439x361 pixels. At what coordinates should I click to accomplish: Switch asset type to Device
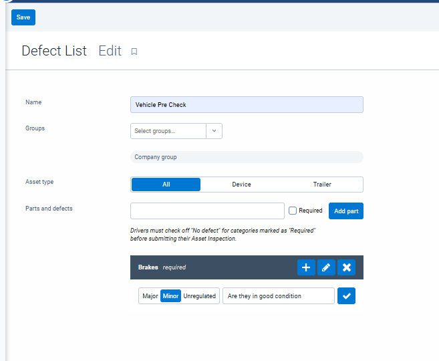[241, 185]
